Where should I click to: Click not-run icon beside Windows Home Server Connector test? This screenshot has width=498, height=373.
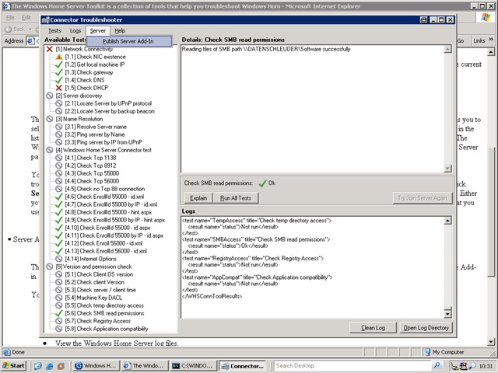pos(50,150)
